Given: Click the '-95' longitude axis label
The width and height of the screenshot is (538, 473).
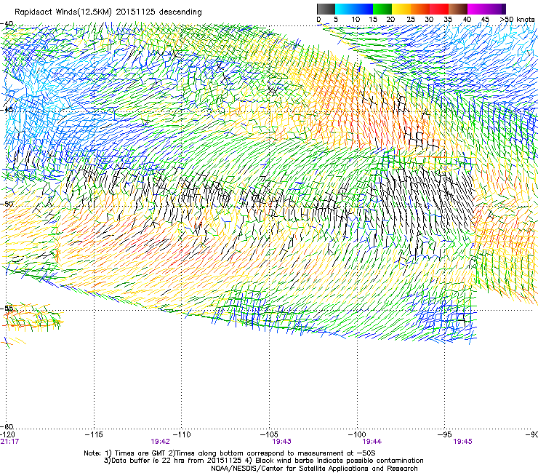Looking at the screenshot, I should click(445, 434).
